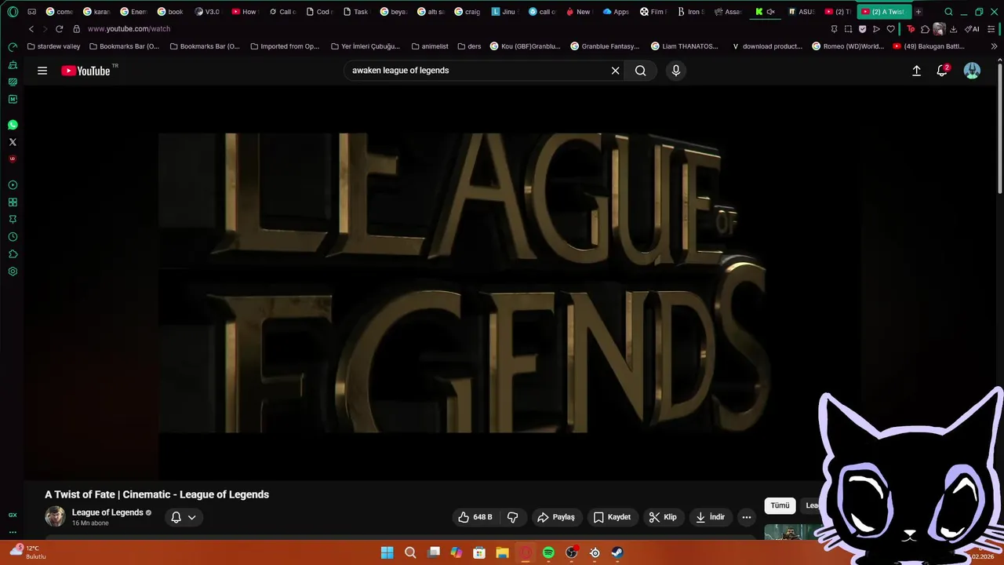Image resolution: width=1004 pixels, height=565 pixels.
Task: Open the 'stardew valley' bookmark folder
Action: pyautogui.click(x=53, y=46)
